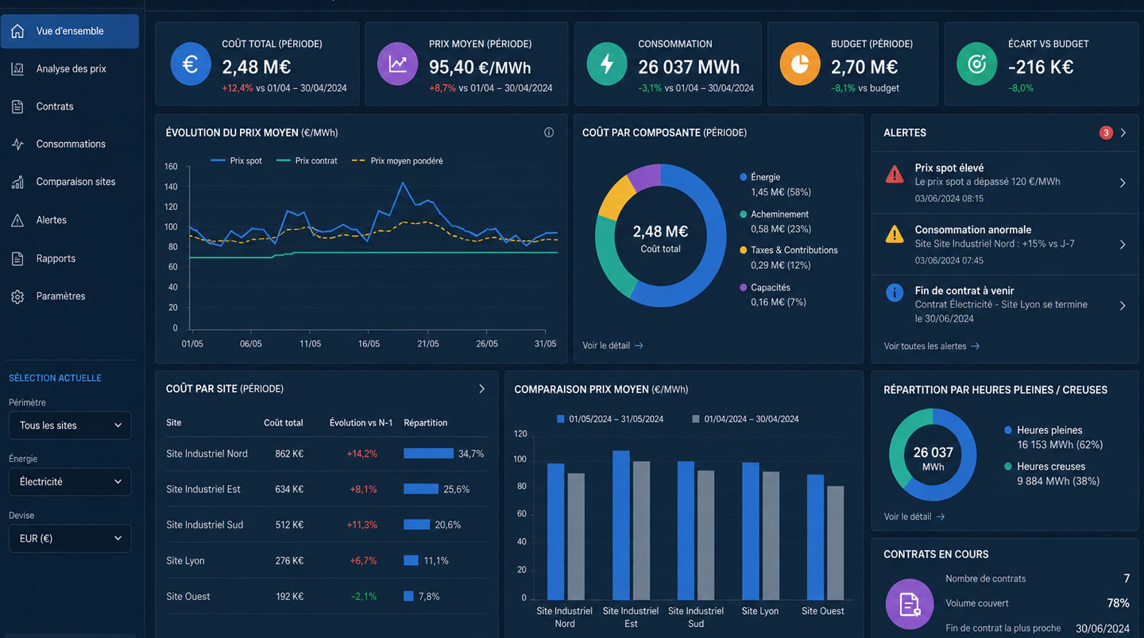Open the Périmètre Tous les sites dropdown

pyautogui.click(x=70, y=425)
